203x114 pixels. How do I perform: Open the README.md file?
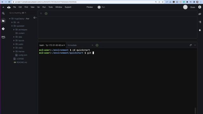22,62
